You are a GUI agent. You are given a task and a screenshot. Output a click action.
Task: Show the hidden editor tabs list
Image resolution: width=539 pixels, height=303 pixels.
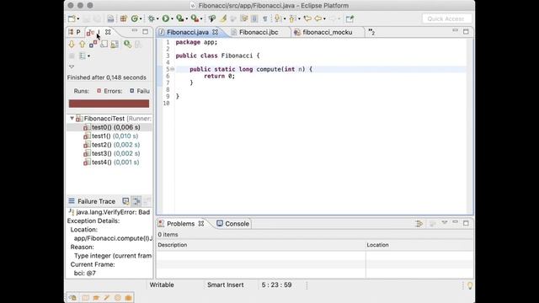(x=371, y=32)
